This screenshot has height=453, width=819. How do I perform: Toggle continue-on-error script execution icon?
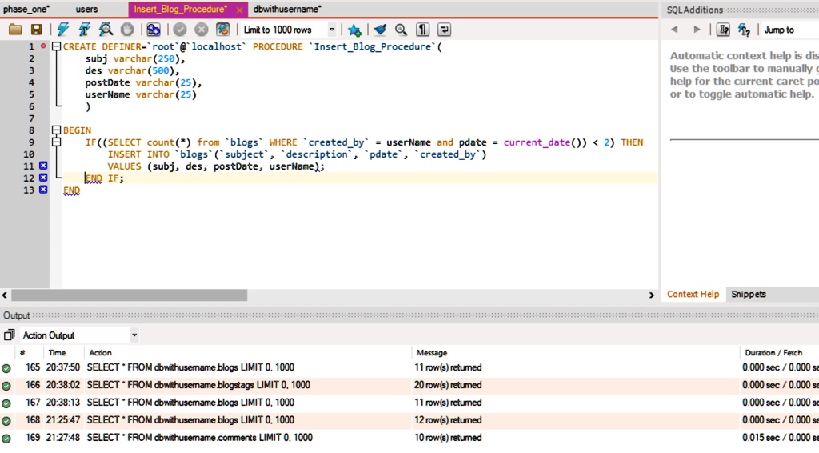[154, 30]
